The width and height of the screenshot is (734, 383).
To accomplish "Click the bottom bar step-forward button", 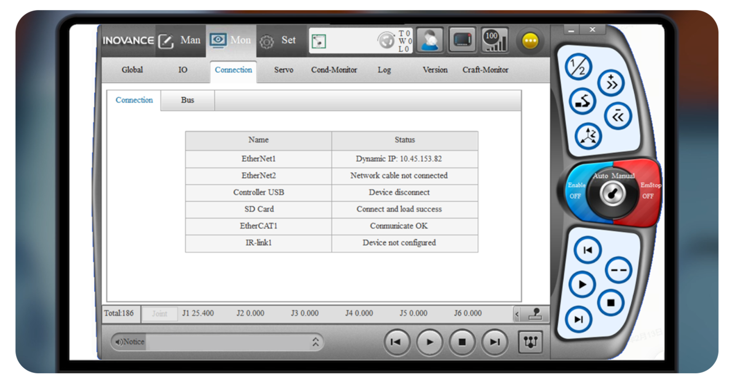I will (x=495, y=342).
